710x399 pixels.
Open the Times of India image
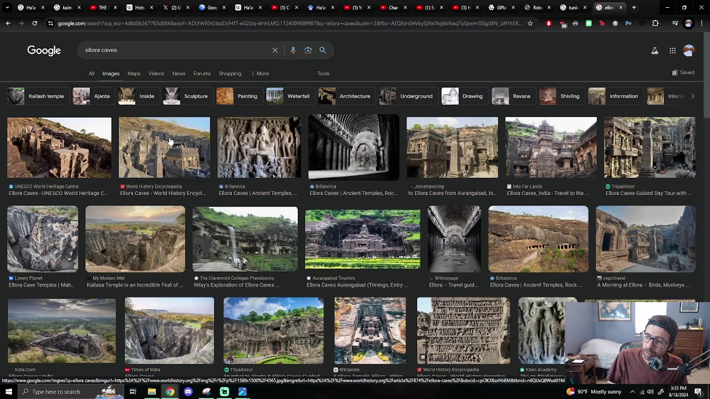(169, 331)
